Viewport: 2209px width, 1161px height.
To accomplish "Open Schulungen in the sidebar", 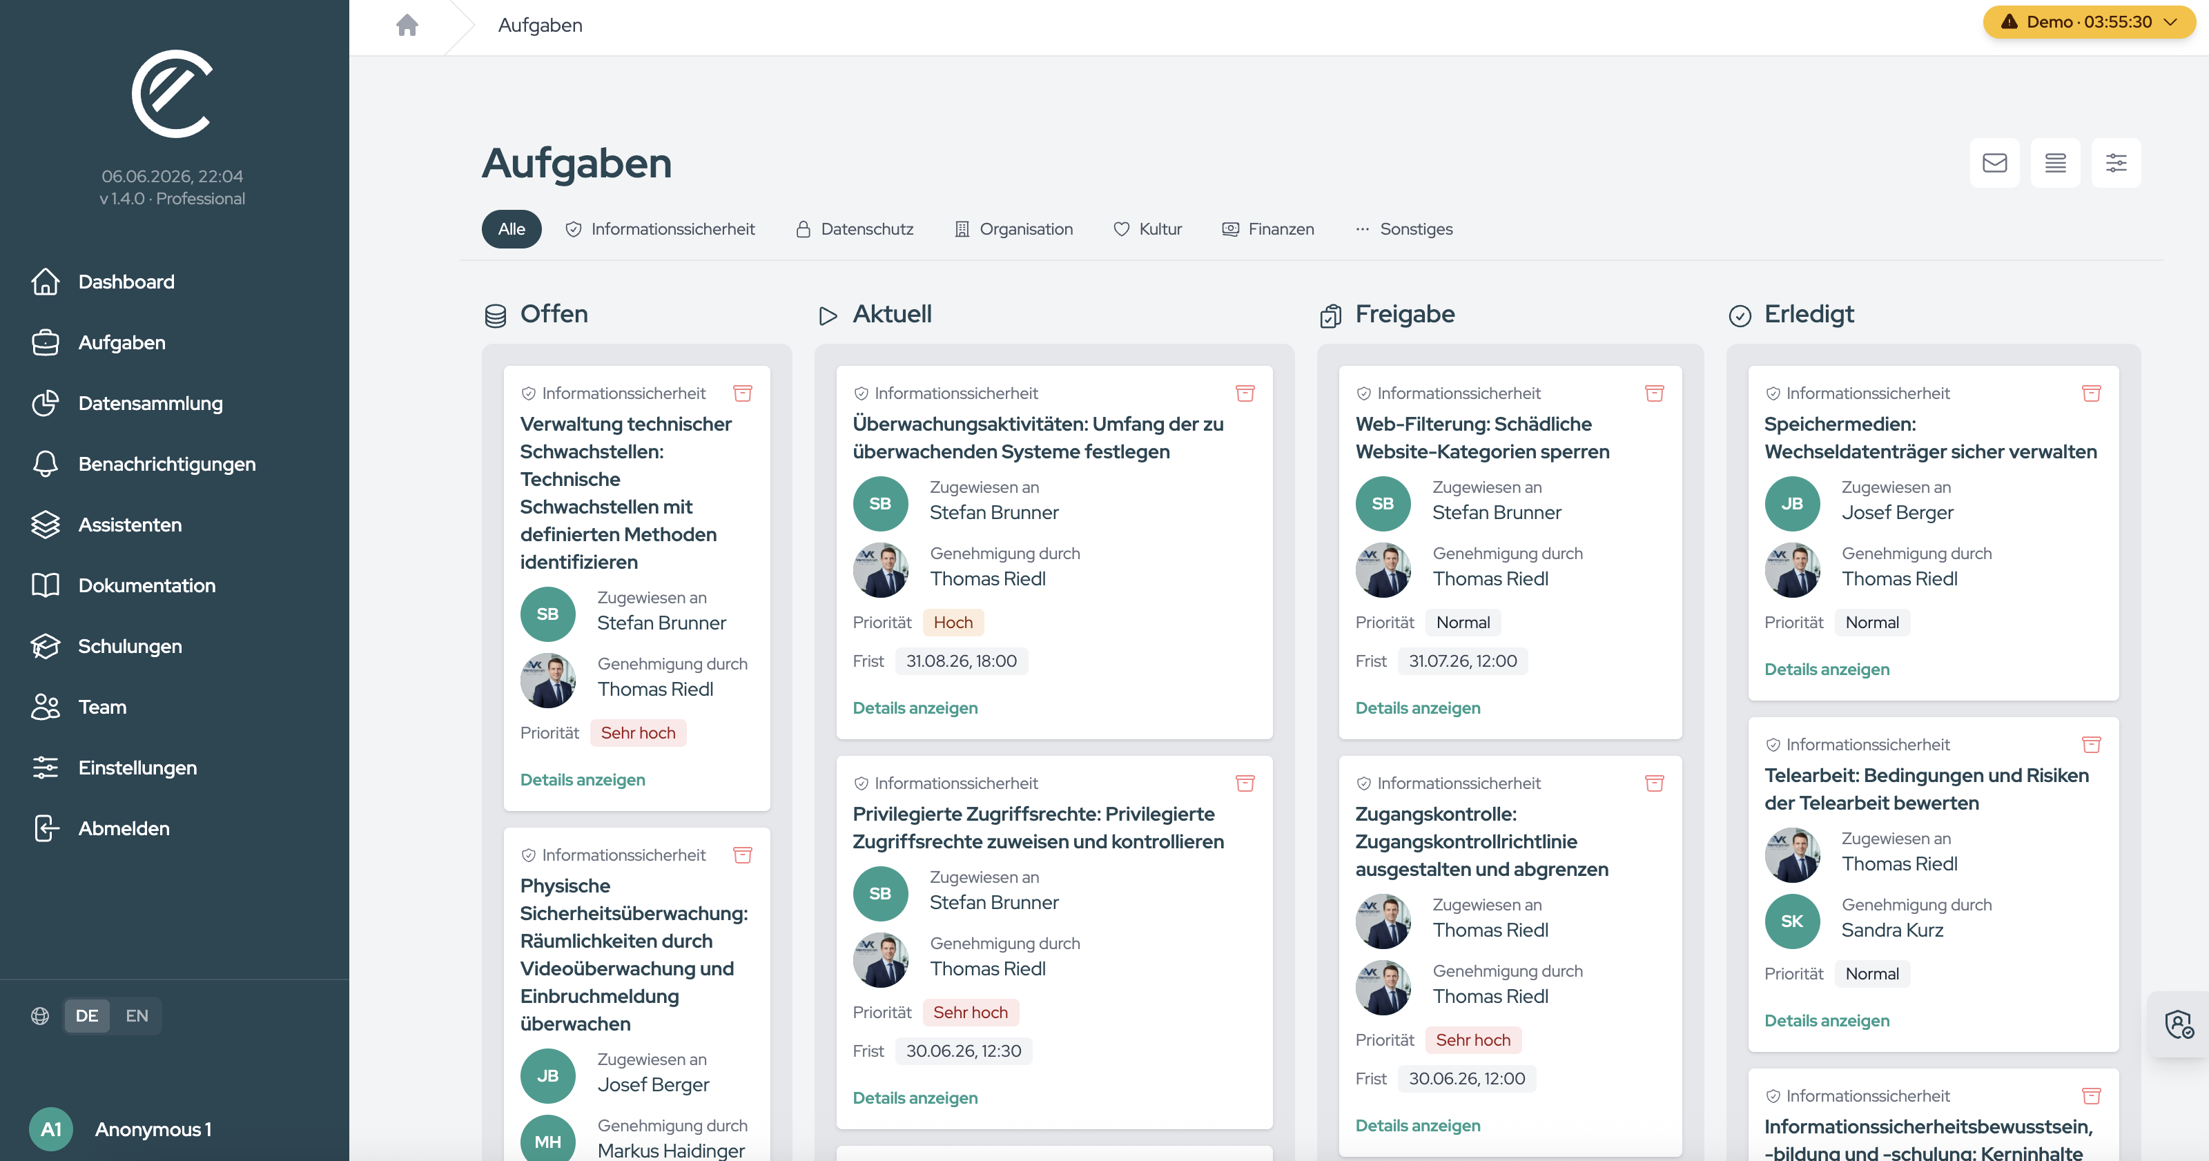I will click(x=130, y=647).
